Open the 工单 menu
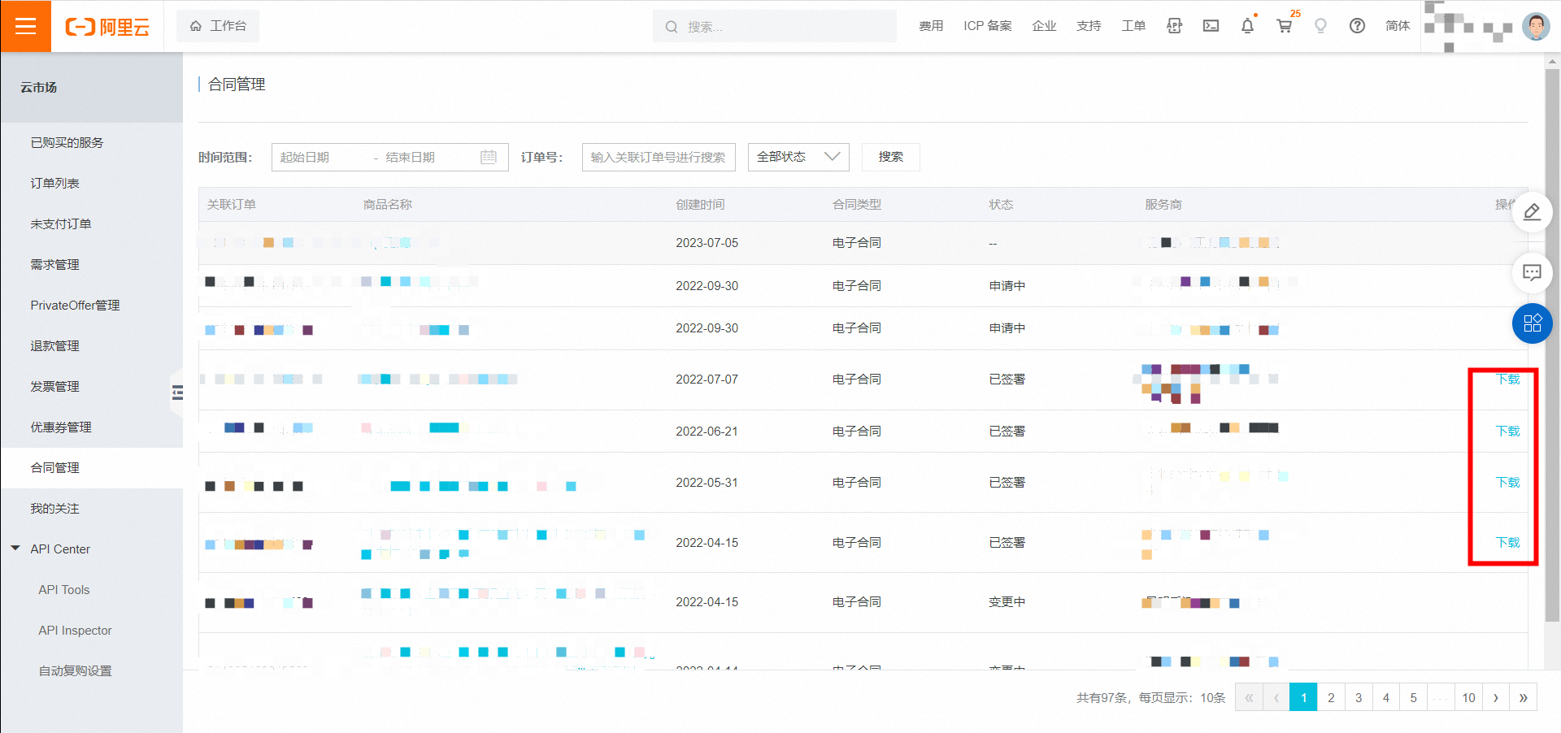 pyautogui.click(x=1133, y=26)
